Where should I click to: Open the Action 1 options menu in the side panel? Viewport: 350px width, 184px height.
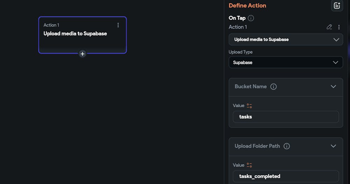(339, 27)
